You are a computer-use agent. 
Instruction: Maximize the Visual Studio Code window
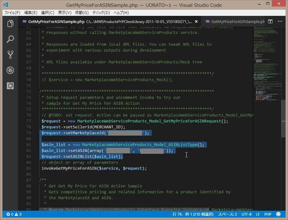pyautogui.click(x=268, y=4)
